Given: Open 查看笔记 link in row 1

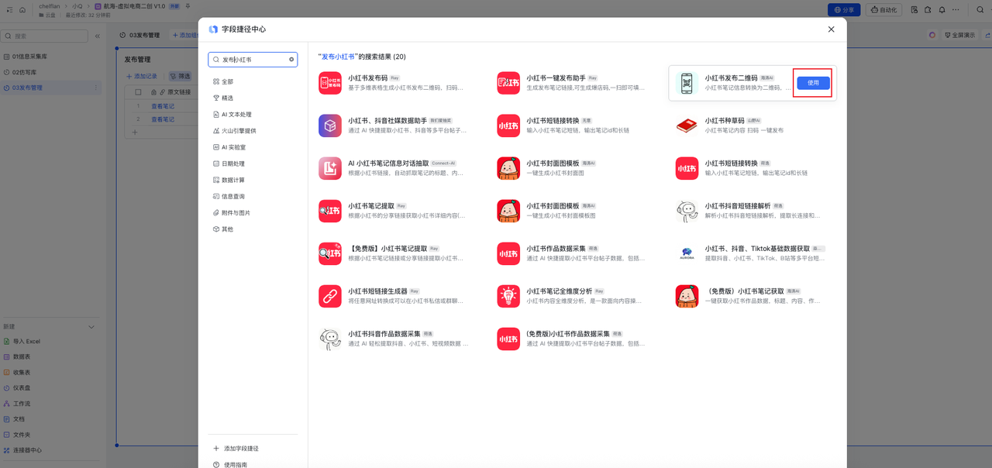Looking at the screenshot, I should click(x=163, y=106).
